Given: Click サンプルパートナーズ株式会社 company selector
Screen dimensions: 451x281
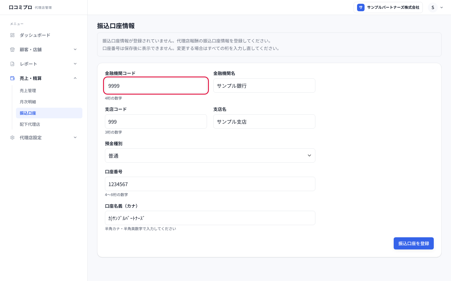Looking at the screenshot, I should coord(388,7).
